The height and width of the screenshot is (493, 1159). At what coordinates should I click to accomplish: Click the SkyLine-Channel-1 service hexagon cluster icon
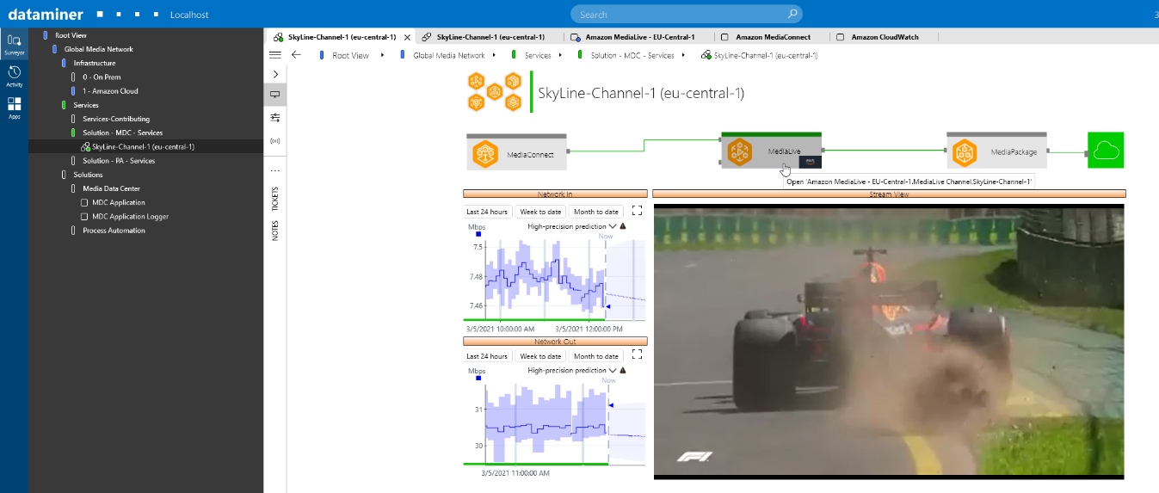495,92
